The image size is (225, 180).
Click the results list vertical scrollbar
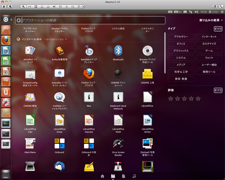tap(165, 53)
